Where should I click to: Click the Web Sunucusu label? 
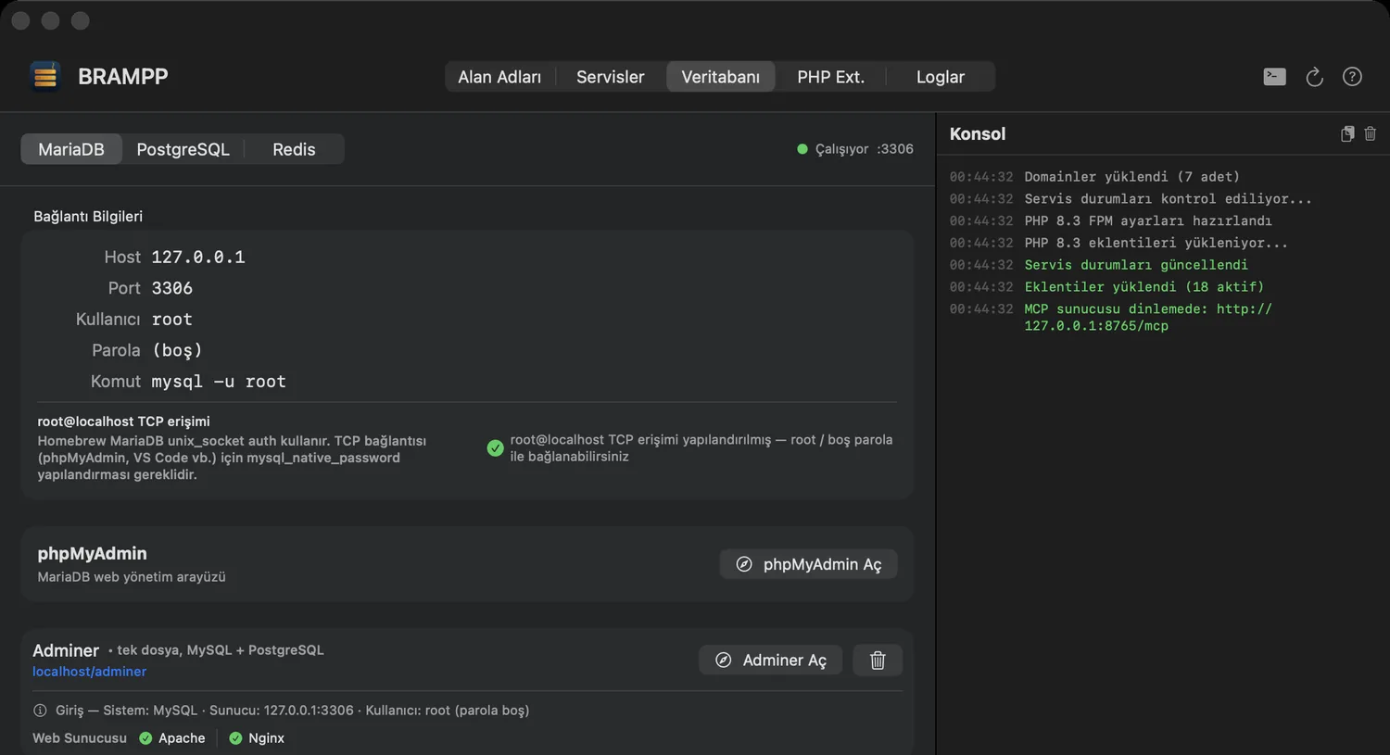point(80,738)
